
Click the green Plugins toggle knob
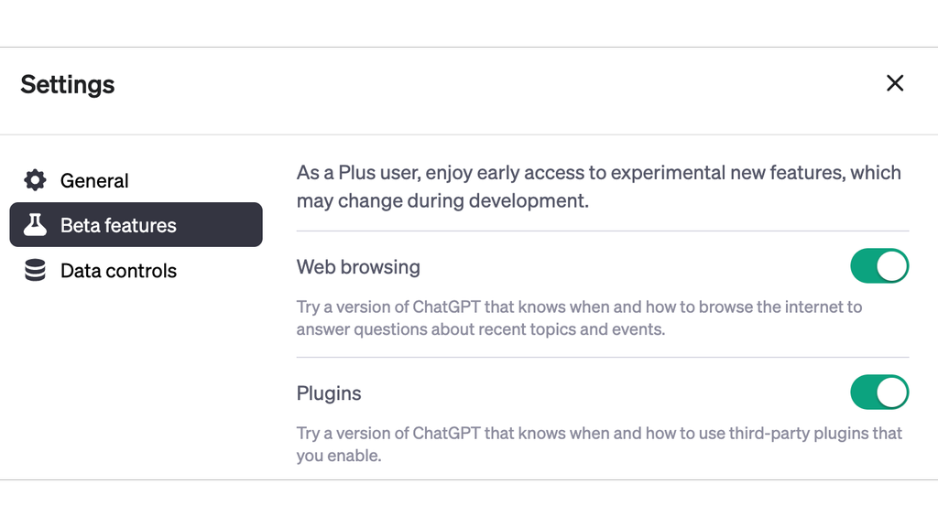pos(892,393)
